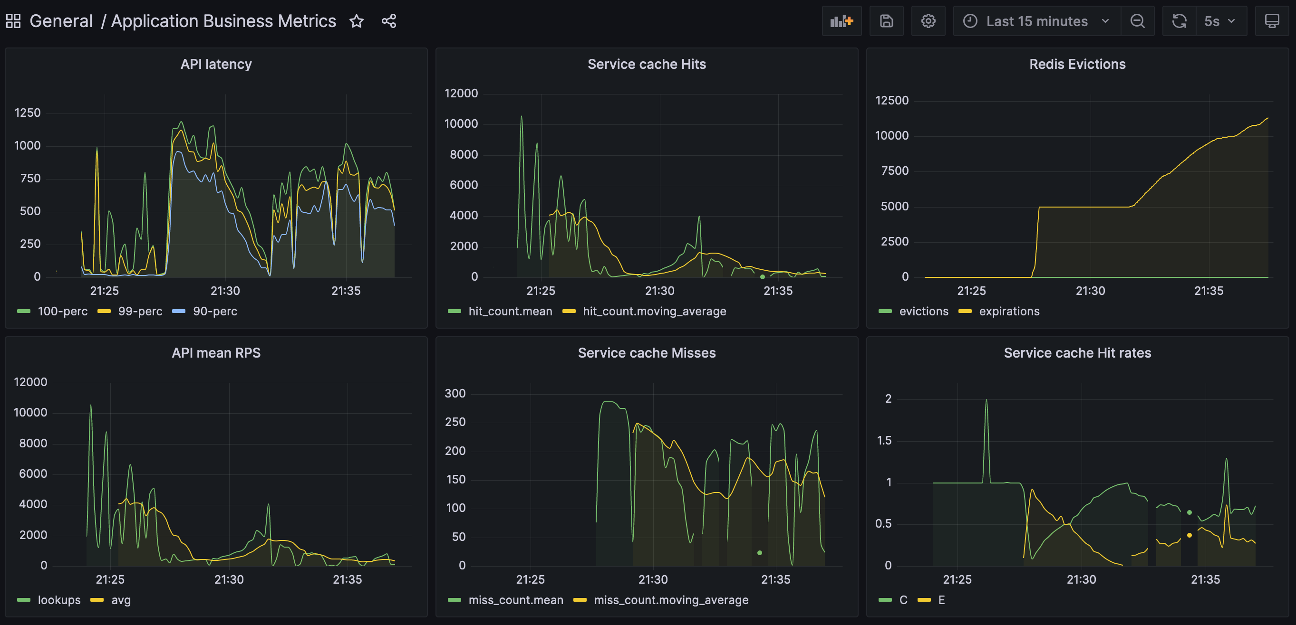Toggle the expirations series legend

[1009, 312]
